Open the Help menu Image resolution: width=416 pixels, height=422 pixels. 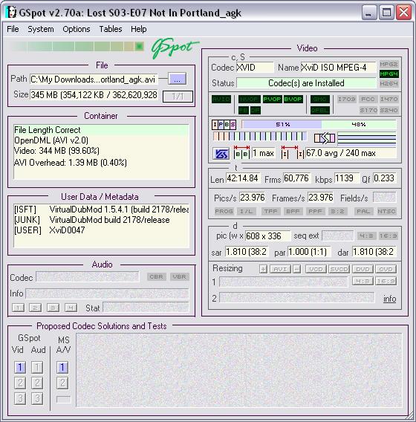[139, 29]
